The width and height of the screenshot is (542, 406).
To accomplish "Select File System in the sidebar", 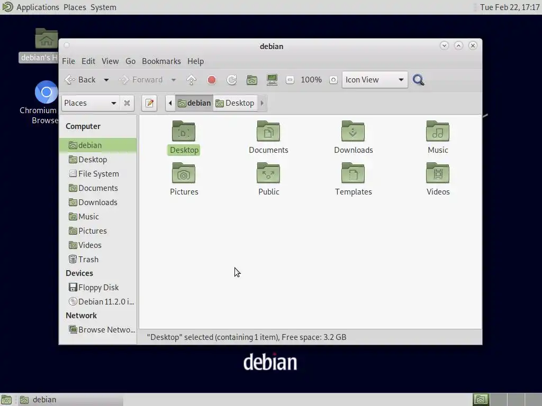I will coord(98,173).
